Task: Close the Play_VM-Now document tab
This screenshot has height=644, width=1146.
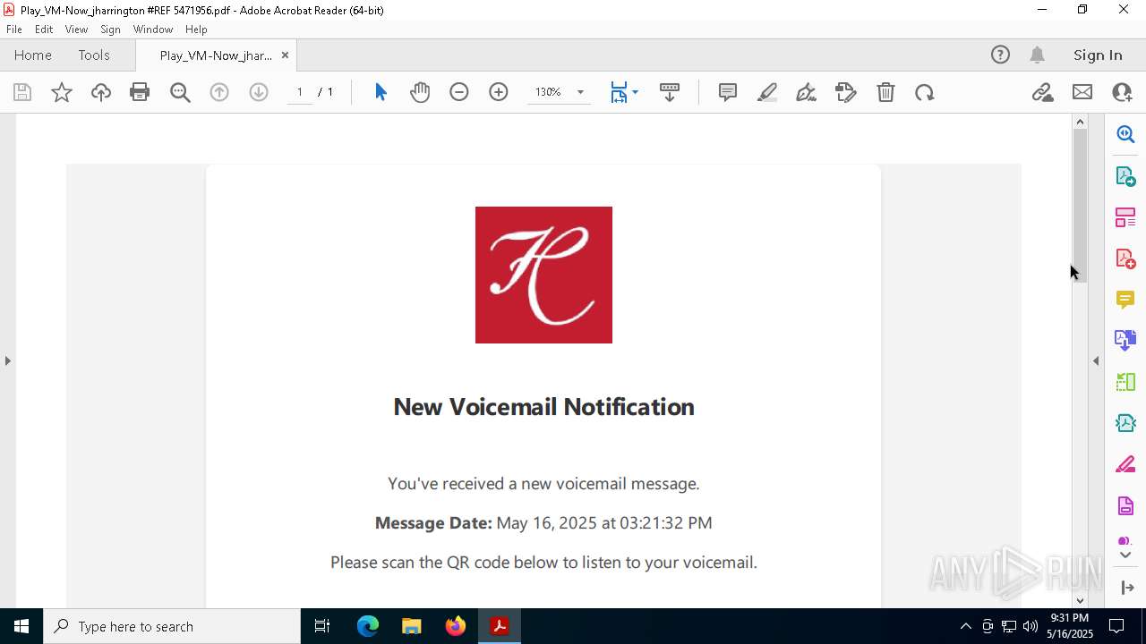Action: 285,55
